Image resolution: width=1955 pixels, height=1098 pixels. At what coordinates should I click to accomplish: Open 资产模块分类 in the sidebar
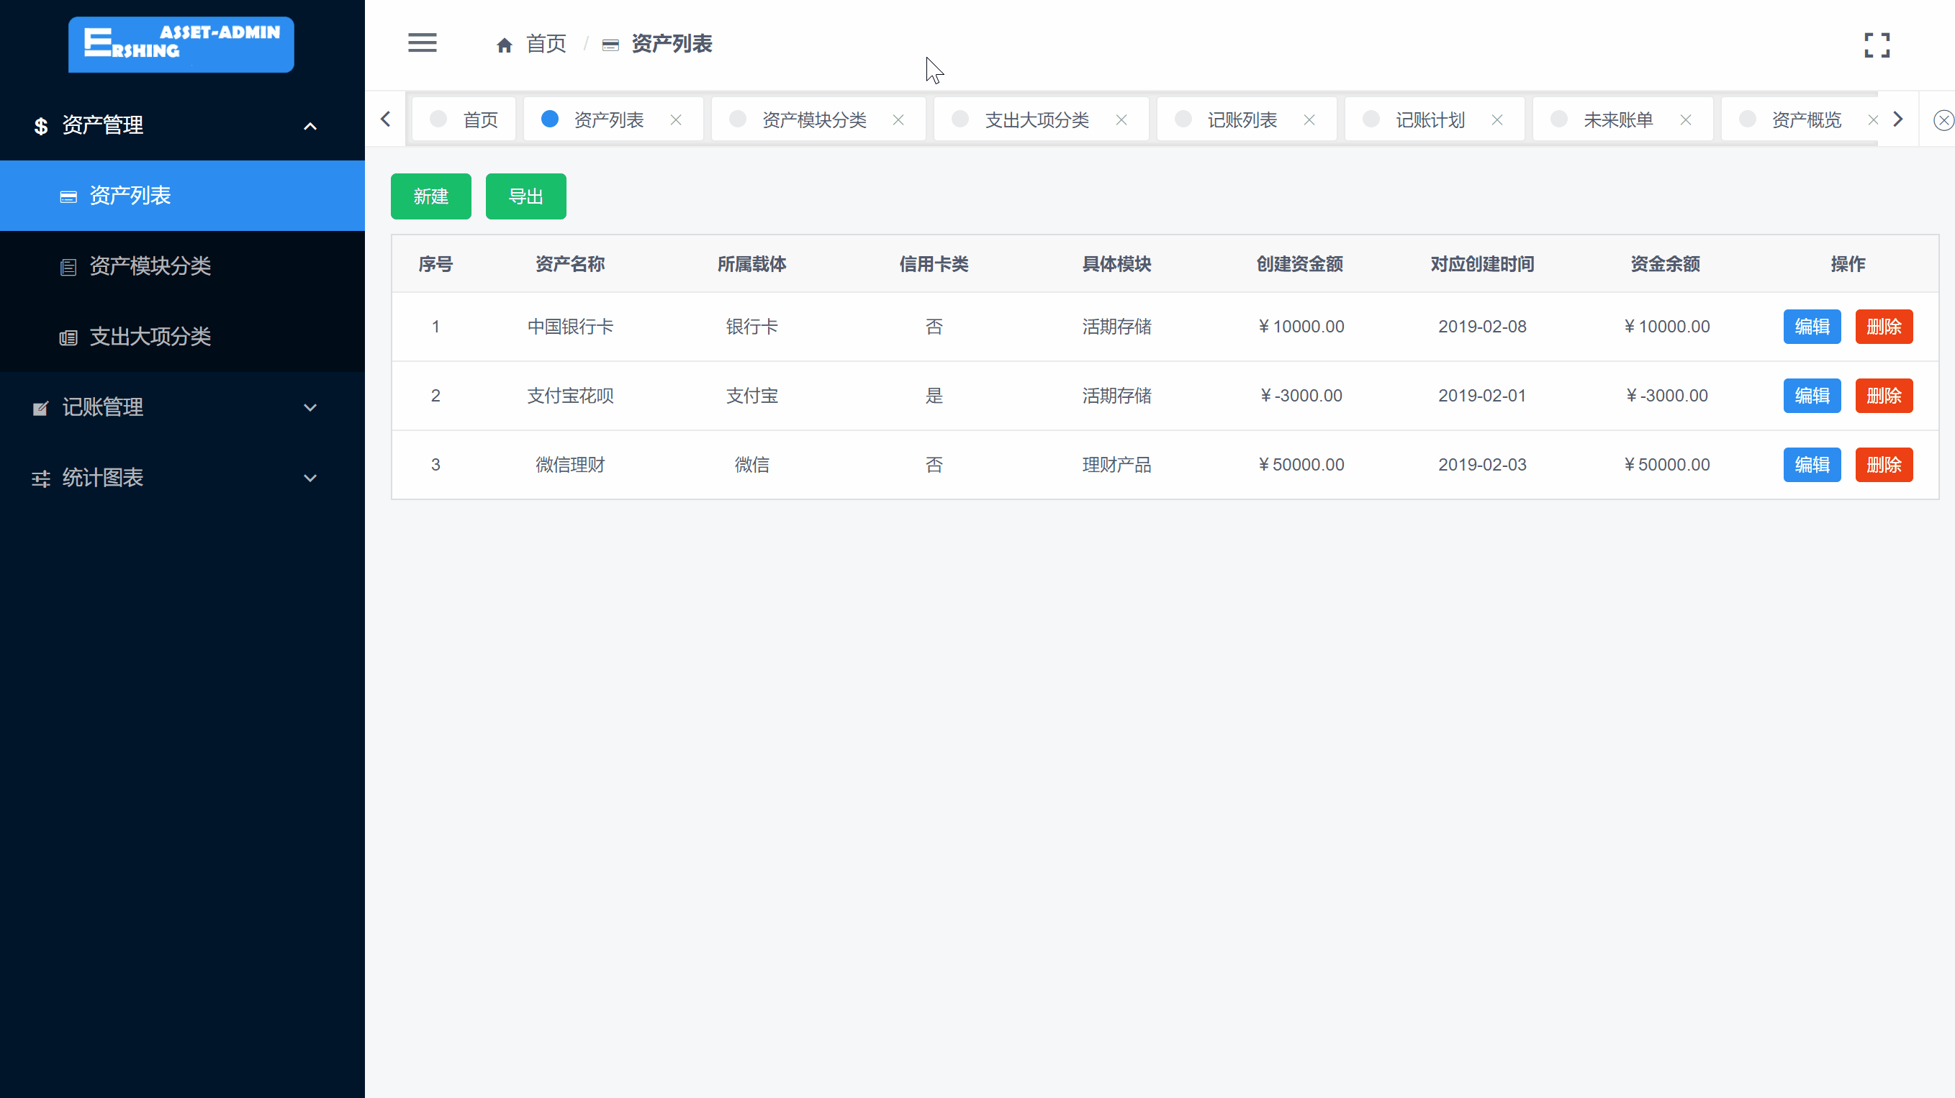click(x=150, y=266)
